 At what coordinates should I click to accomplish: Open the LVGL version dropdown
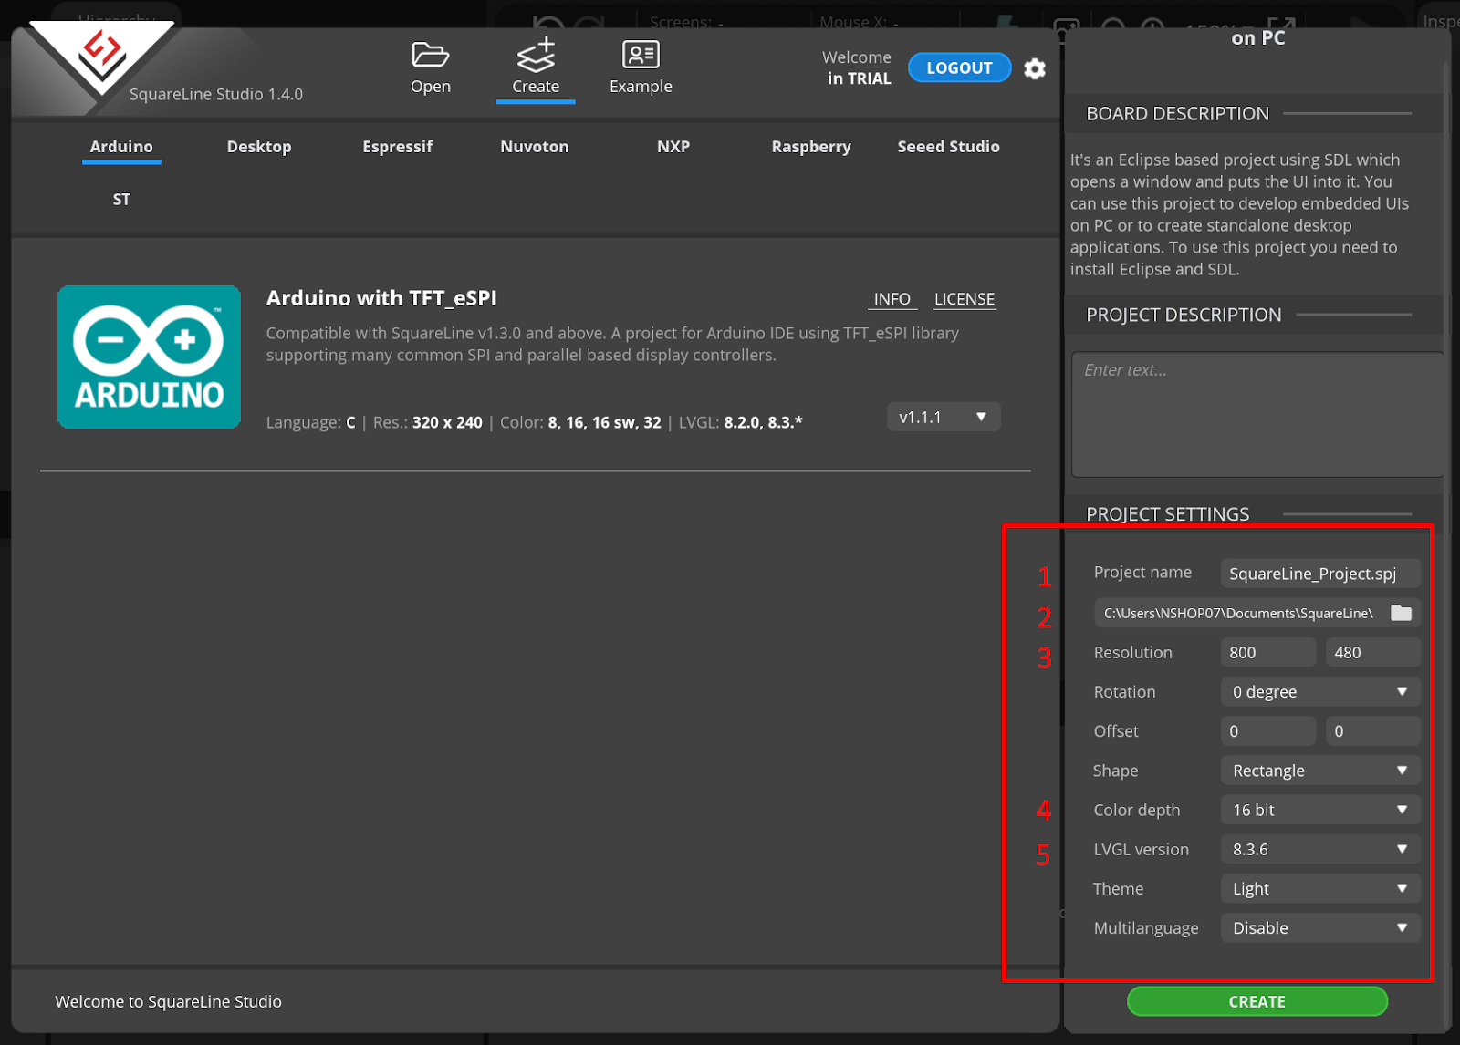pyautogui.click(x=1320, y=849)
